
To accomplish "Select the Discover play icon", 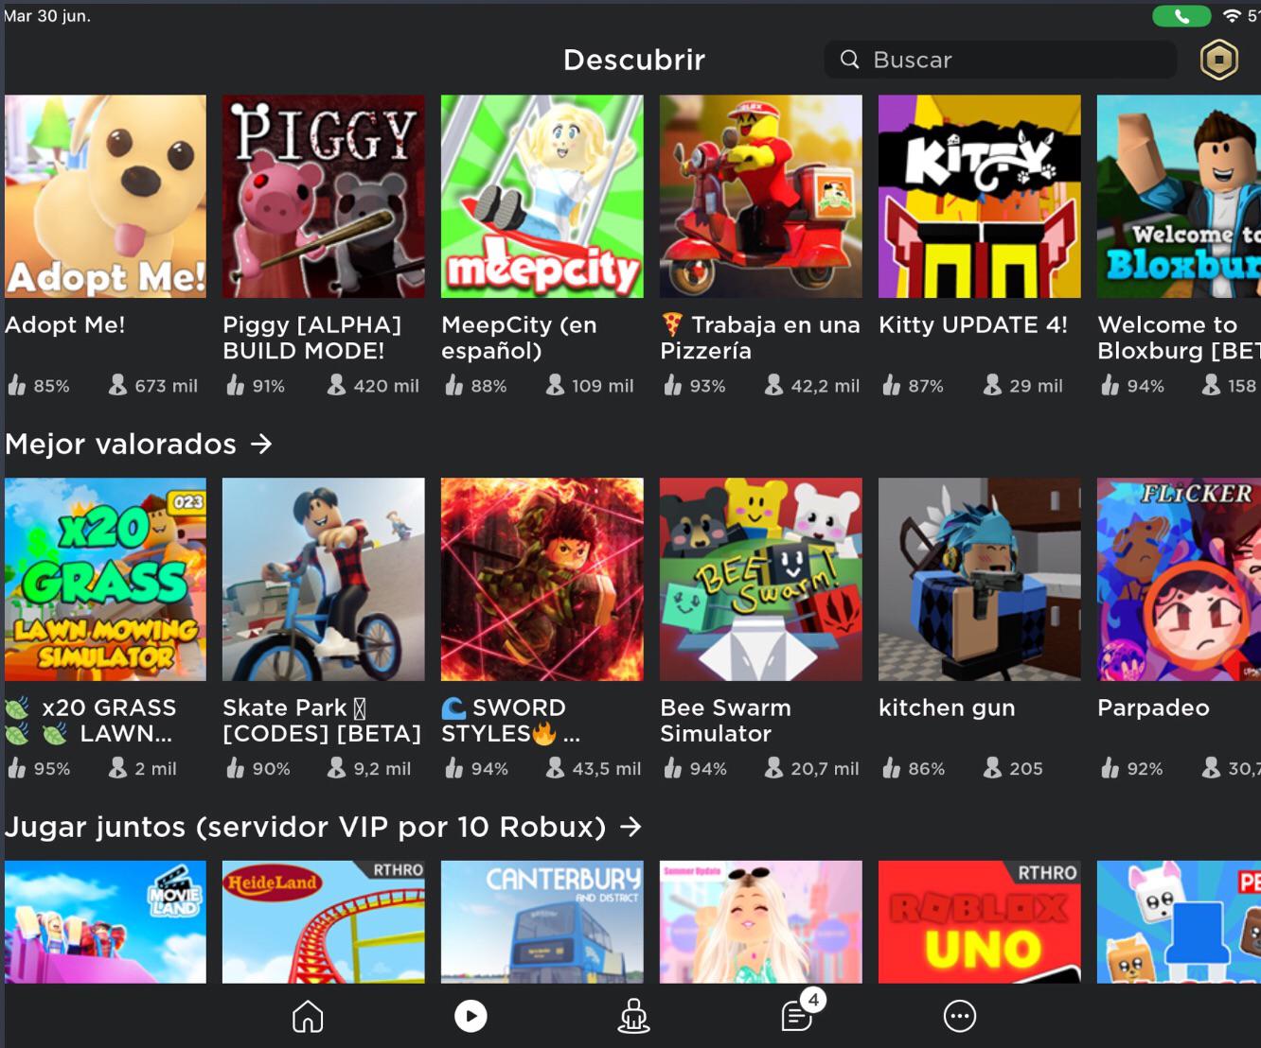I will pos(471,1017).
